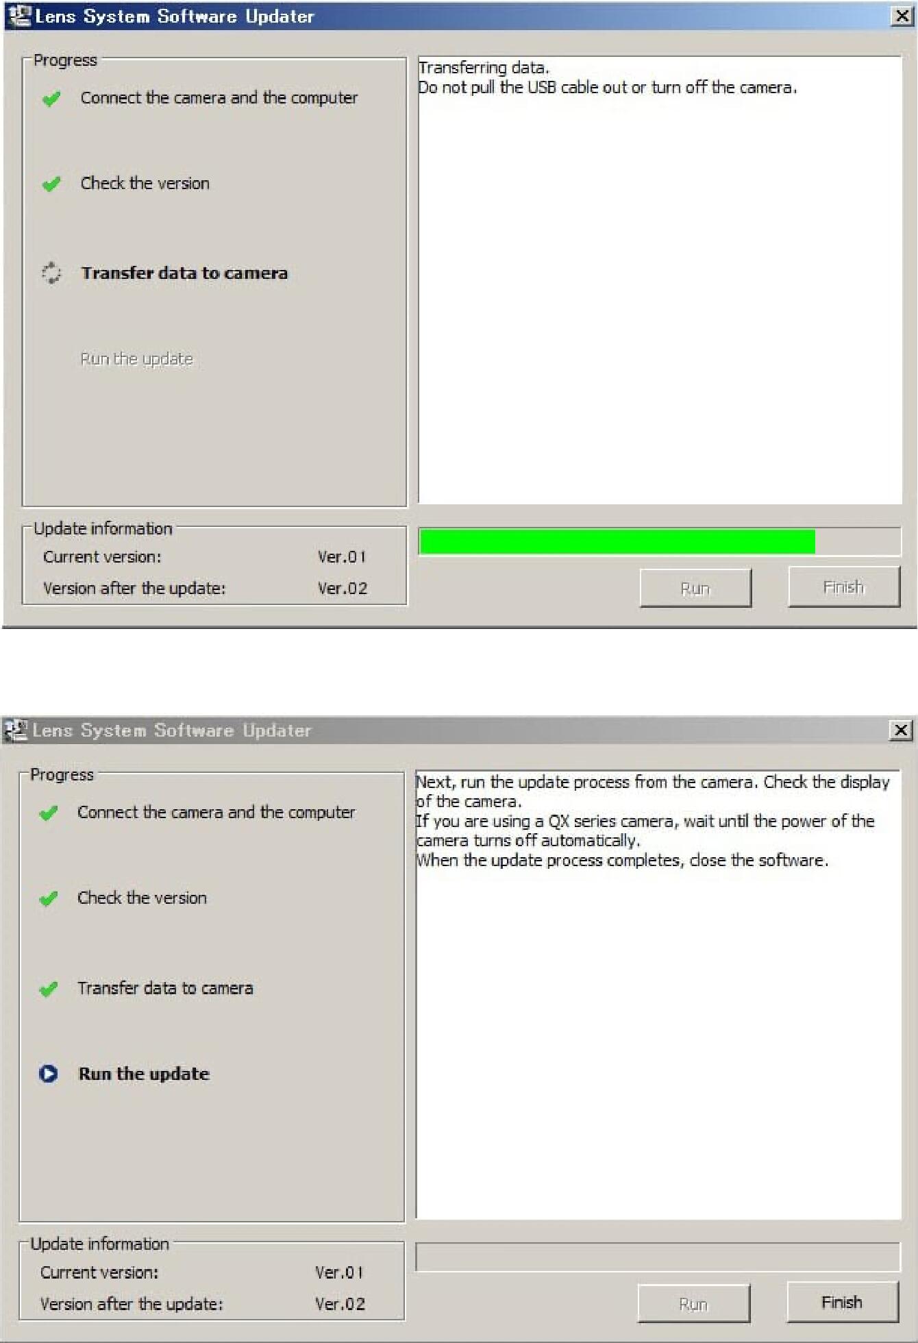The image size is (918, 1343).
Task: Click the app icon in the upper window title bar
Action: [20, 16]
